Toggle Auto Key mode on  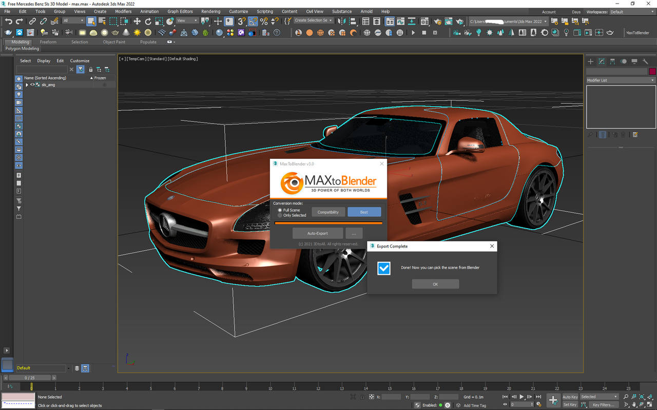570,396
